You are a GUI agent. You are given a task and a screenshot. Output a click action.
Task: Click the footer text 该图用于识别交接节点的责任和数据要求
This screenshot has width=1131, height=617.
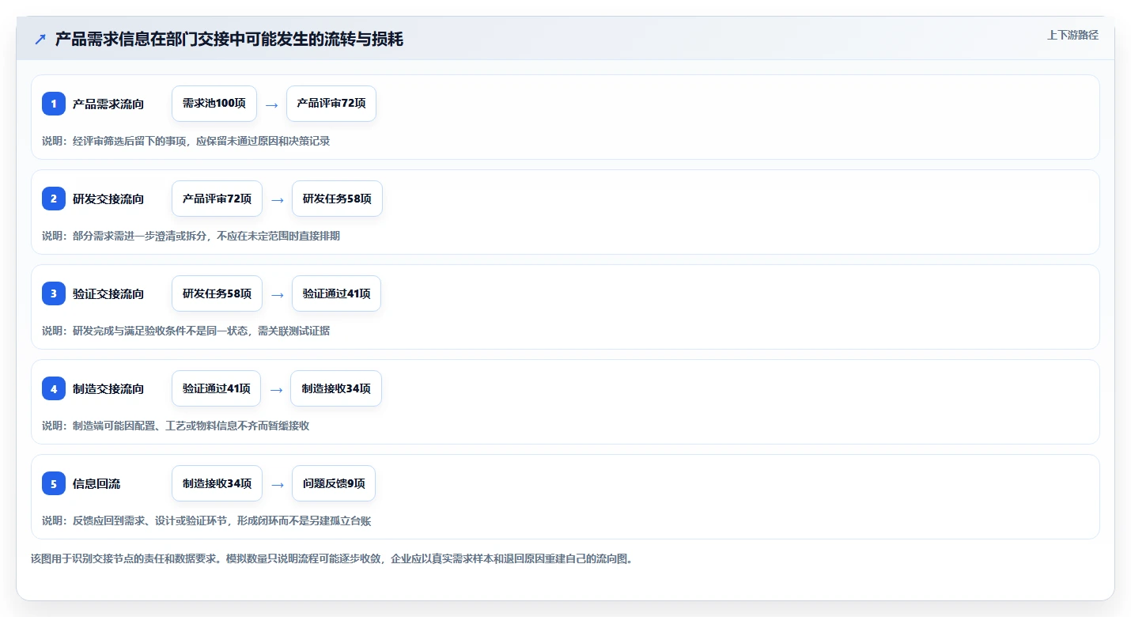(331, 558)
